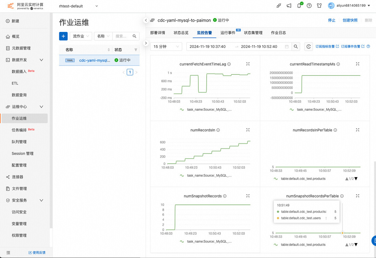
Task: Expand the currentFetchEventTimeLag chart to fullscreen
Action: pos(248,64)
